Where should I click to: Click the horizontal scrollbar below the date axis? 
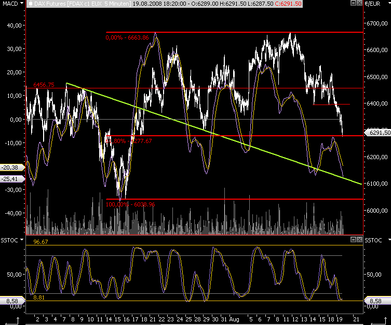click(194, 324)
